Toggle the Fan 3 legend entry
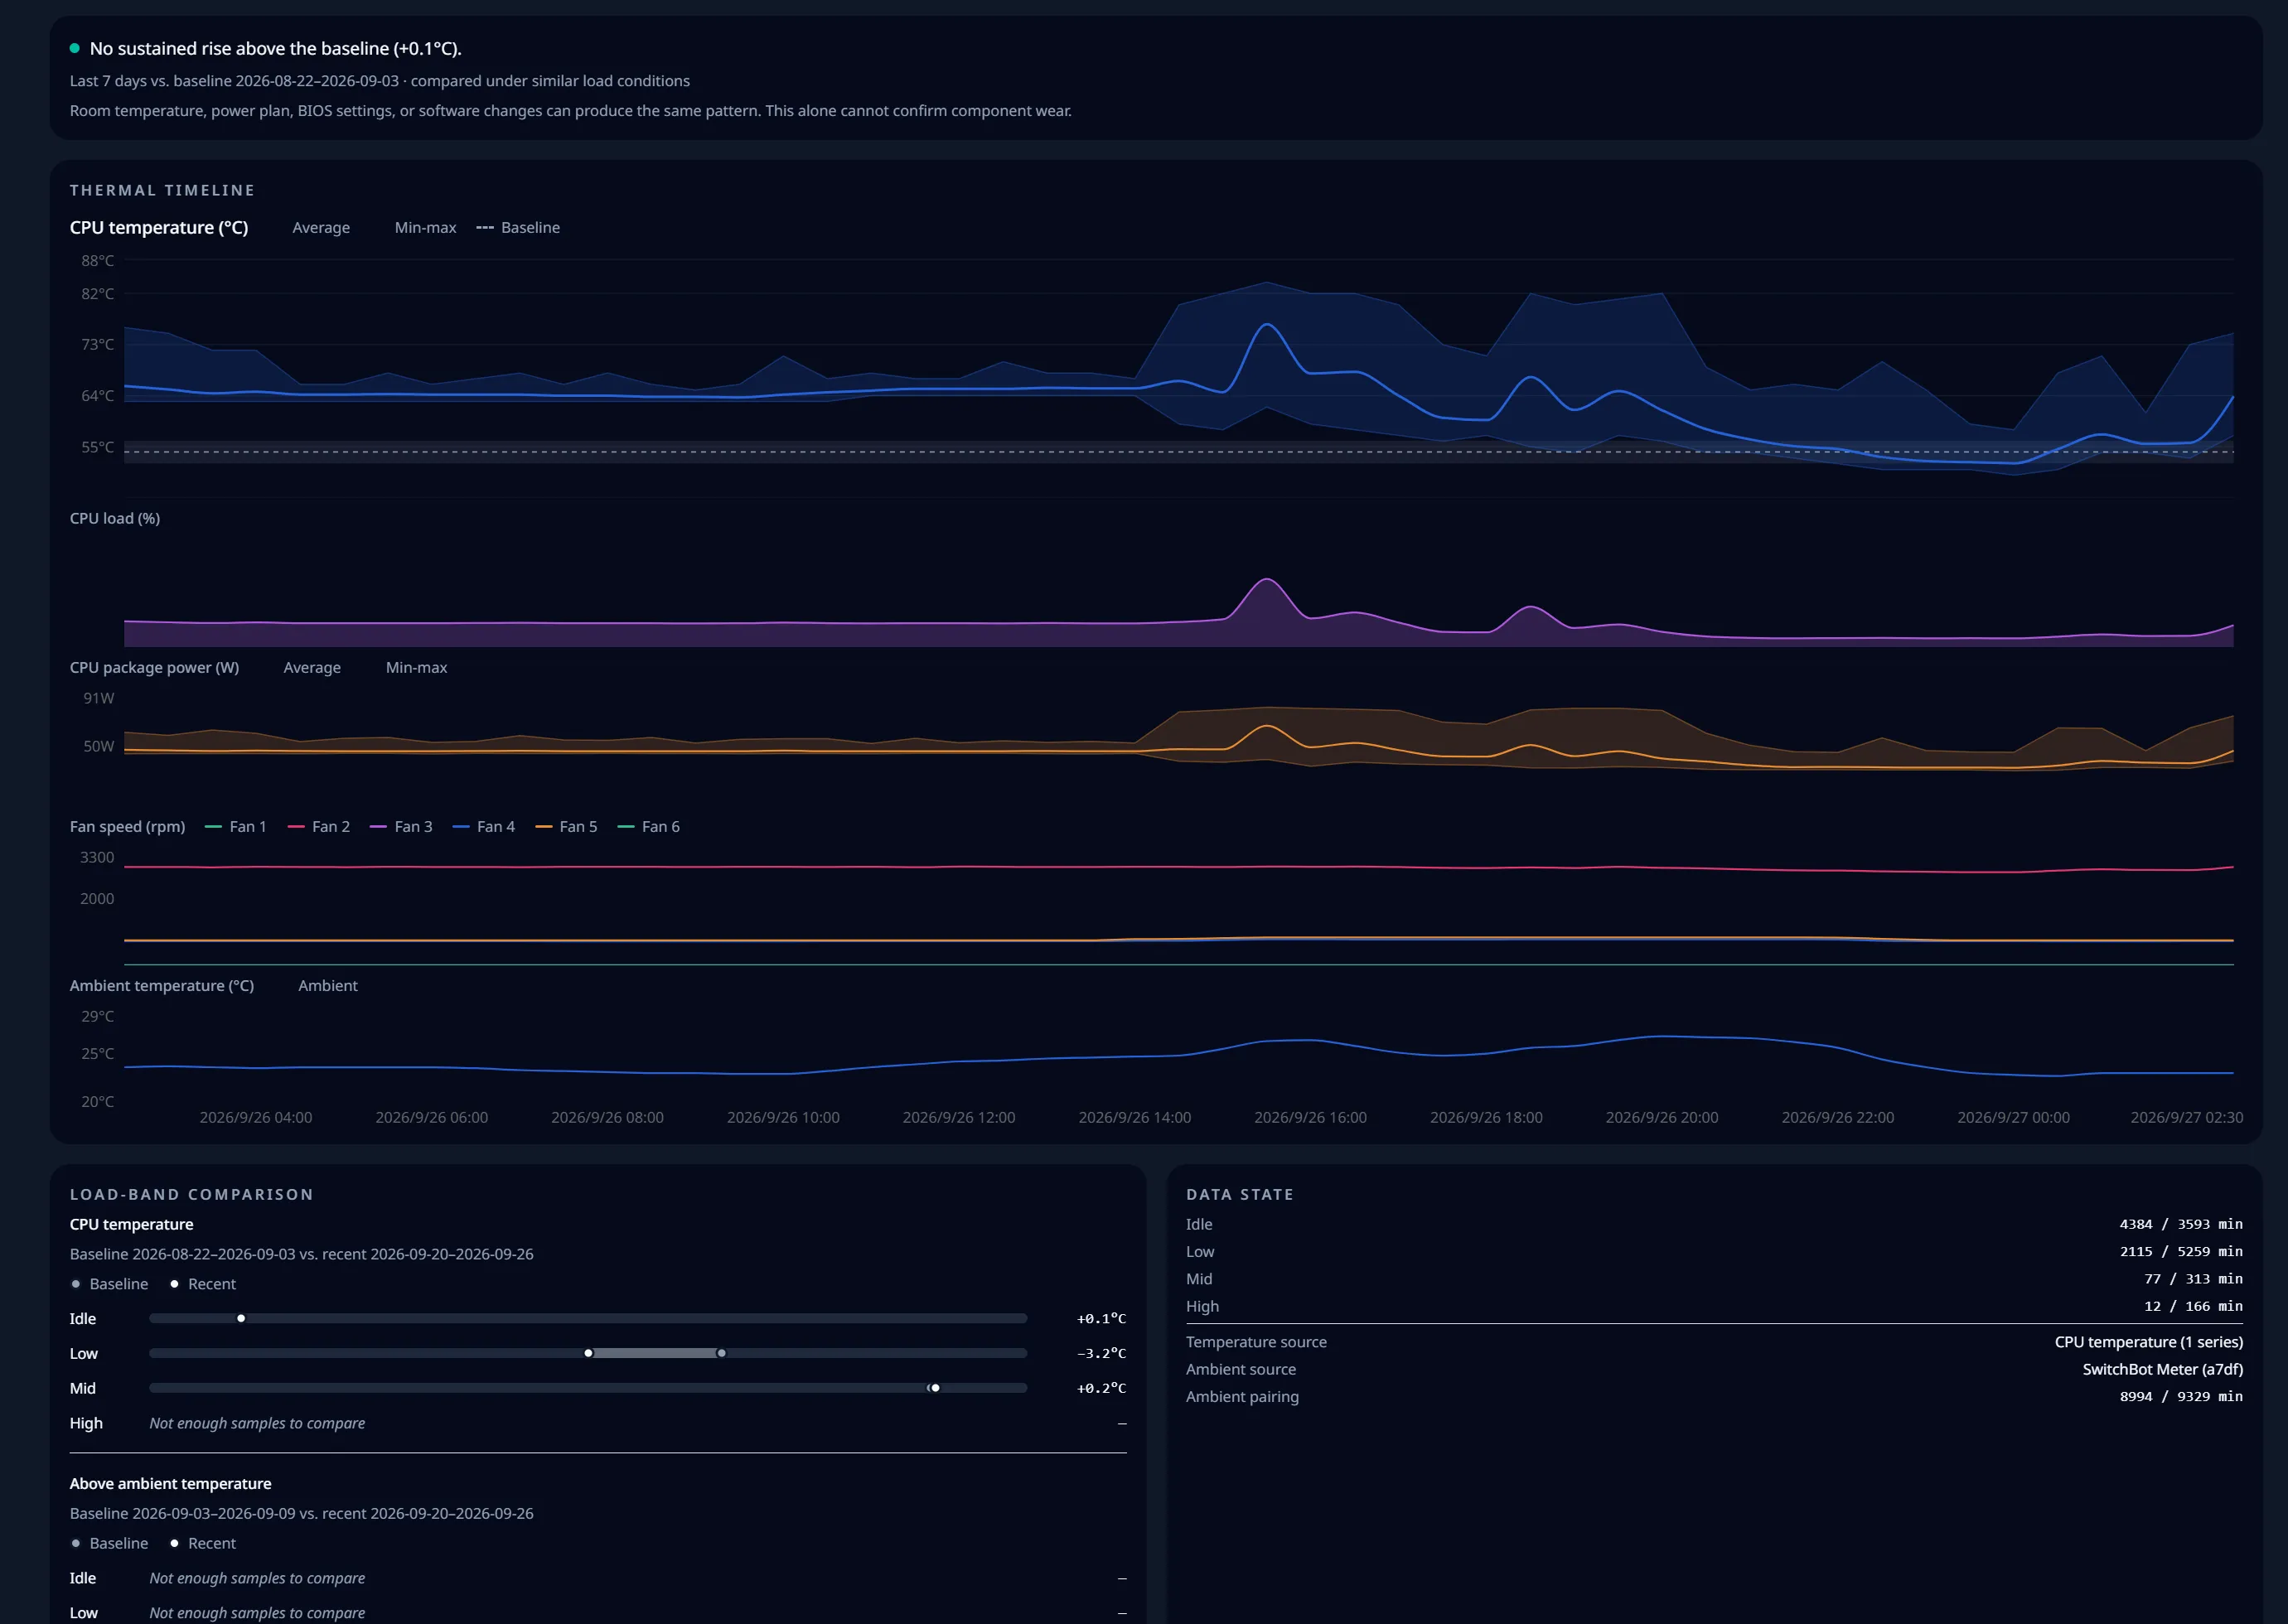The image size is (2288, 1624). 401,826
